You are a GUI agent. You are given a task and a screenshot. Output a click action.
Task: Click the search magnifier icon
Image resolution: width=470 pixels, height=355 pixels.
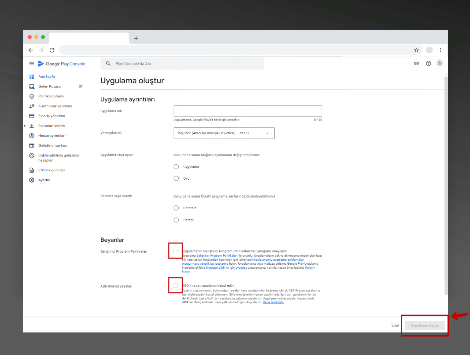(108, 63)
